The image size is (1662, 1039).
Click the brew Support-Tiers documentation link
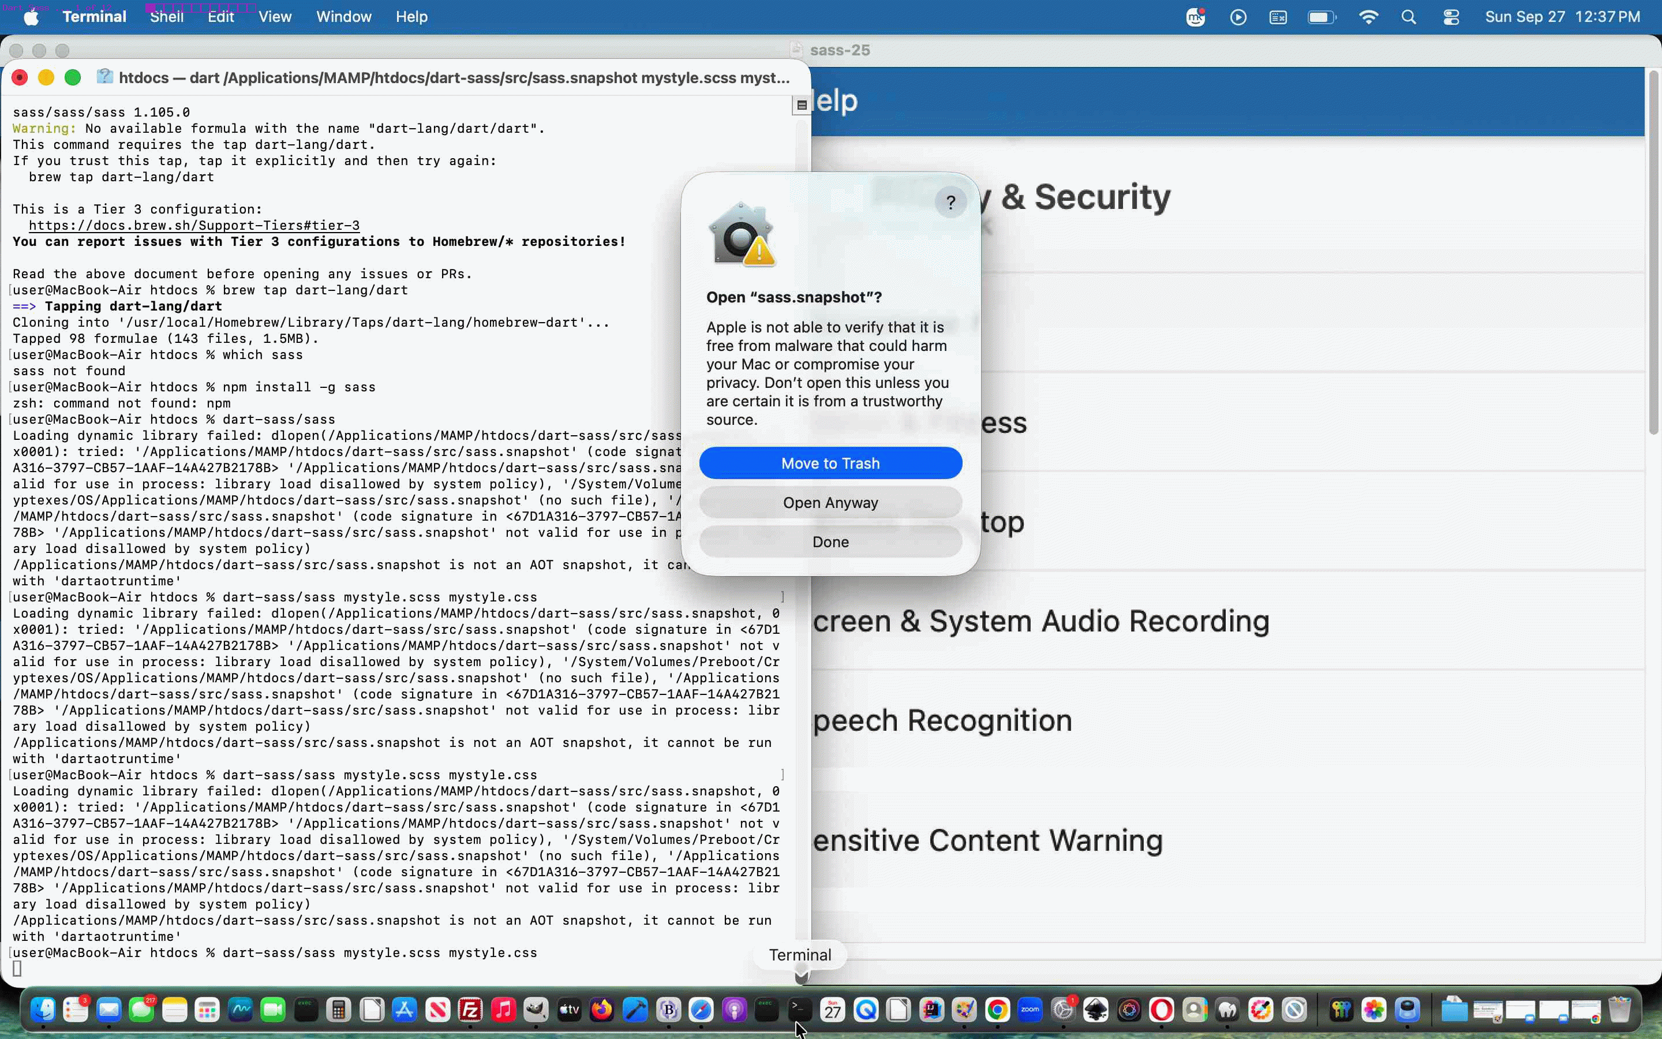194,225
